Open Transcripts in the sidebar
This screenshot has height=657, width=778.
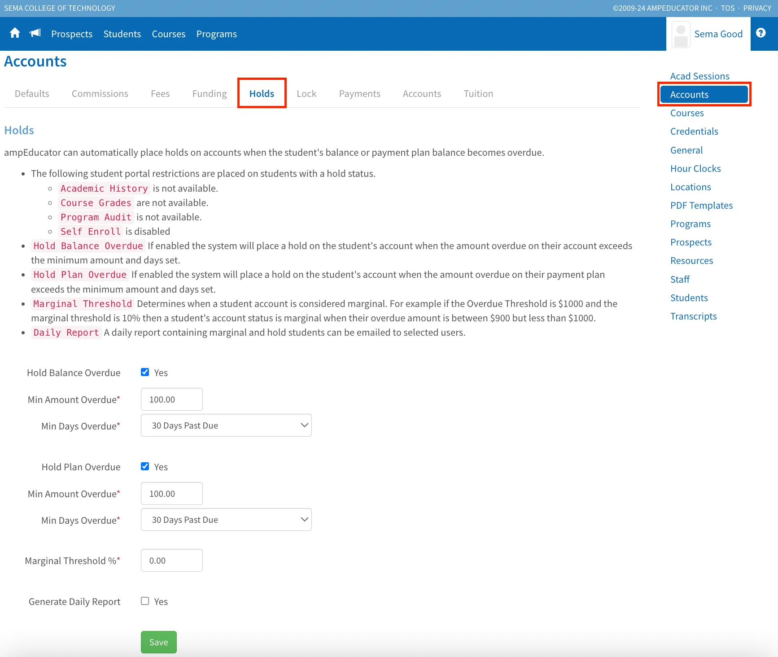click(694, 316)
